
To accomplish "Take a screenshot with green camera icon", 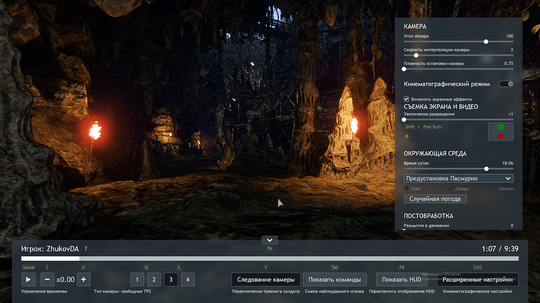I will 501,127.
